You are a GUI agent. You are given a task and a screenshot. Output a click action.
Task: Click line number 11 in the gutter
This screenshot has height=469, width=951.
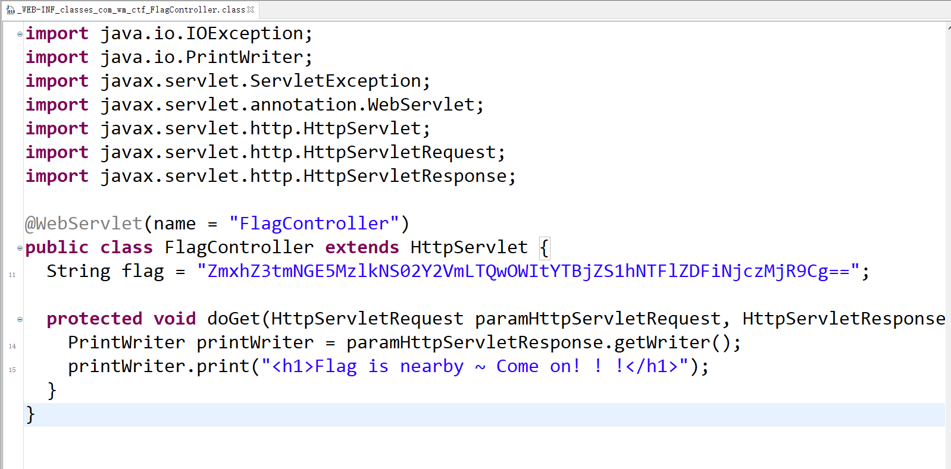tap(12, 275)
